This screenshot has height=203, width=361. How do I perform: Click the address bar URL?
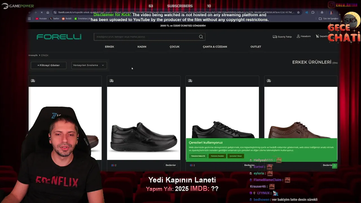click(x=176, y=12)
